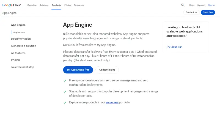This screenshot has height=121, width=220.
Task: Jump to Key features section
Action: point(19,32)
